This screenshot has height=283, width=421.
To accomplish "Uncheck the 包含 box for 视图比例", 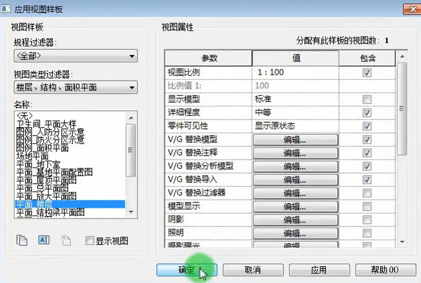I will point(367,73).
